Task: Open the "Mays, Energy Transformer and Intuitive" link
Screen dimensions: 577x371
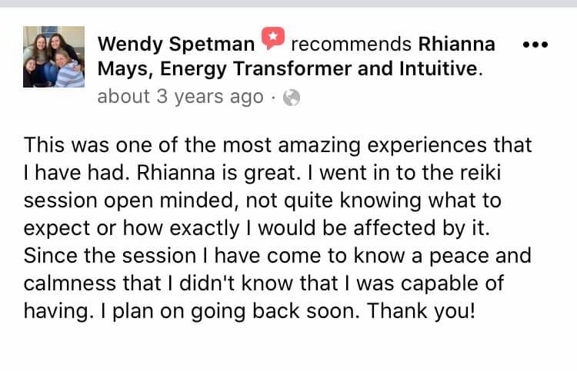Action: click(x=288, y=70)
